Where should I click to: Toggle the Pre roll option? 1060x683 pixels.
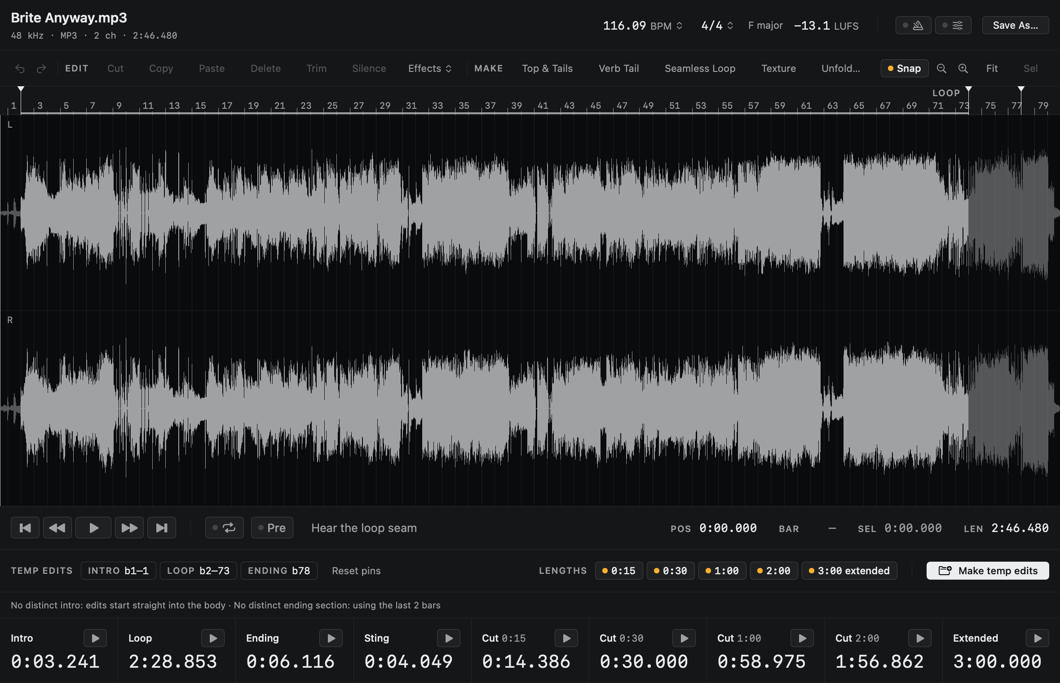(272, 528)
